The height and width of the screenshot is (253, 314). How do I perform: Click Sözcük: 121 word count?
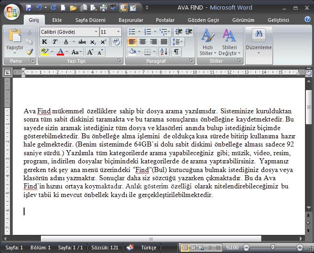click(x=105, y=248)
